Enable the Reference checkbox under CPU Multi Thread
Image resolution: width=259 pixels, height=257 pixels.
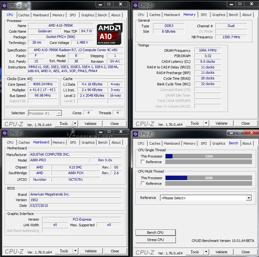pyautogui.click(x=143, y=184)
